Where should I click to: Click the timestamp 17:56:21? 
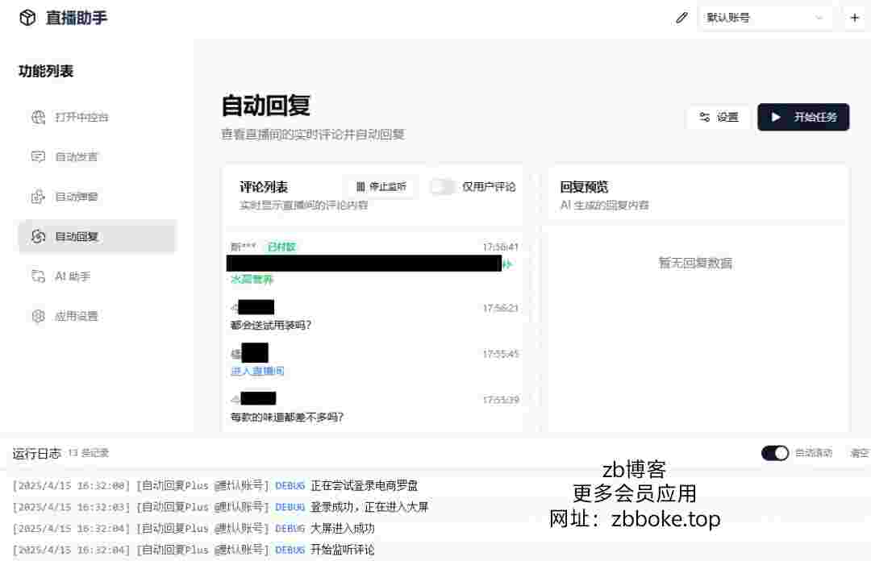(501, 308)
